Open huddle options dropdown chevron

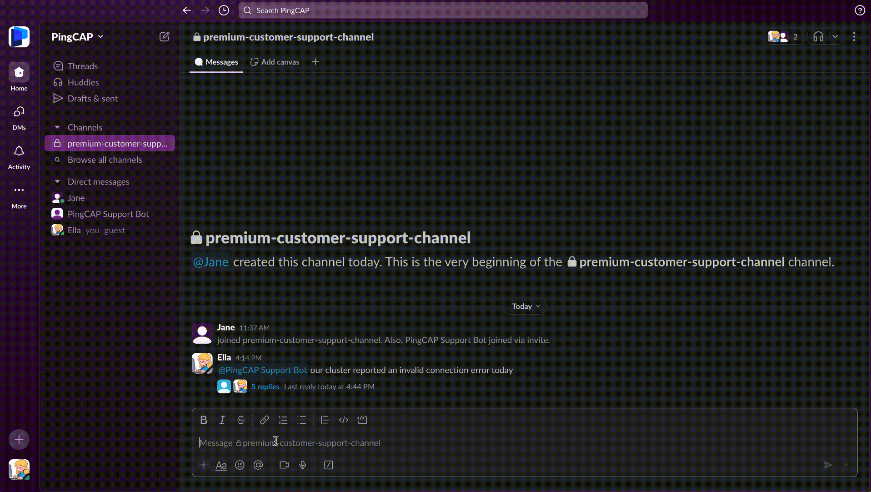(835, 37)
